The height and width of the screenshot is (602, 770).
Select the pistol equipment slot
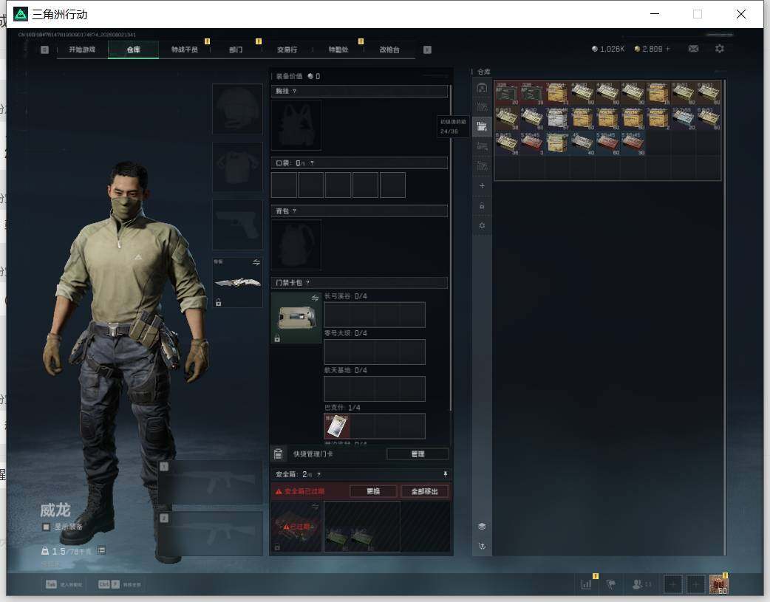pos(237,225)
